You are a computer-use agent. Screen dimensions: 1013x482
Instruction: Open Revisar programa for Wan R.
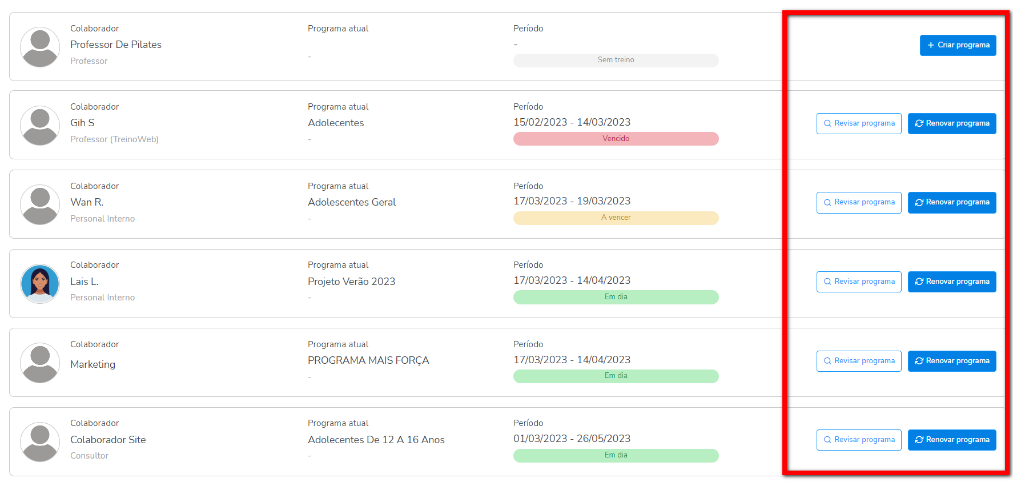point(859,202)
